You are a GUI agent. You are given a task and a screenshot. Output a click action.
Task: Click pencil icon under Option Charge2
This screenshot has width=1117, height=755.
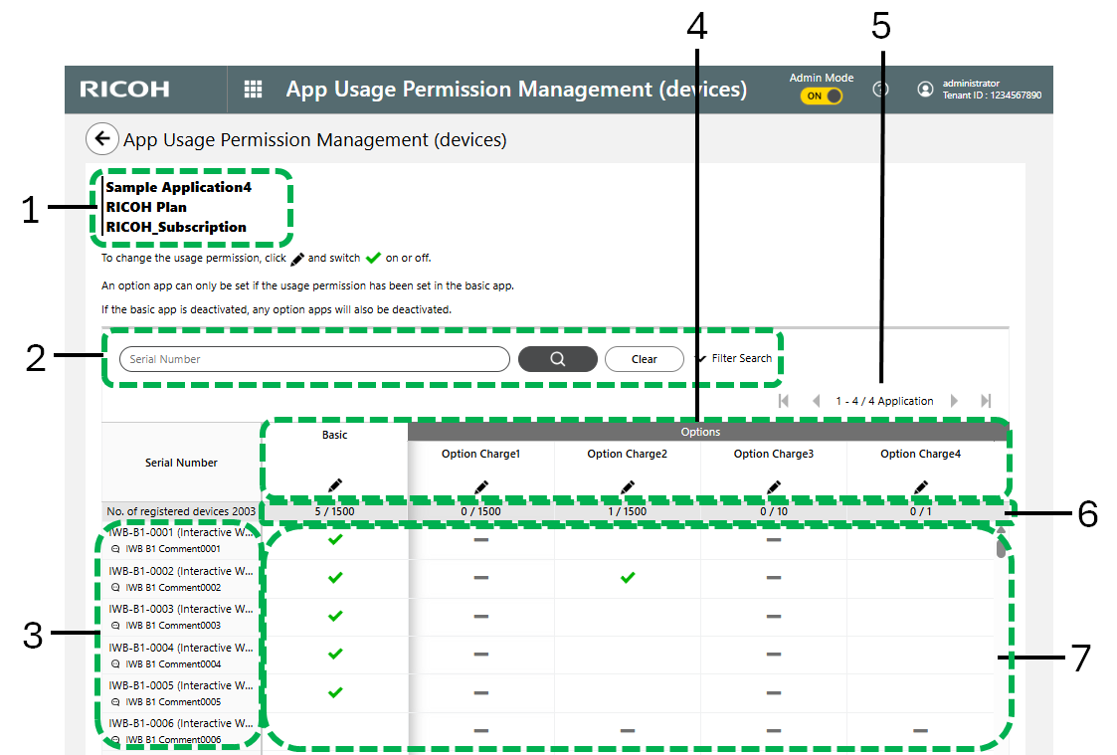628,486
